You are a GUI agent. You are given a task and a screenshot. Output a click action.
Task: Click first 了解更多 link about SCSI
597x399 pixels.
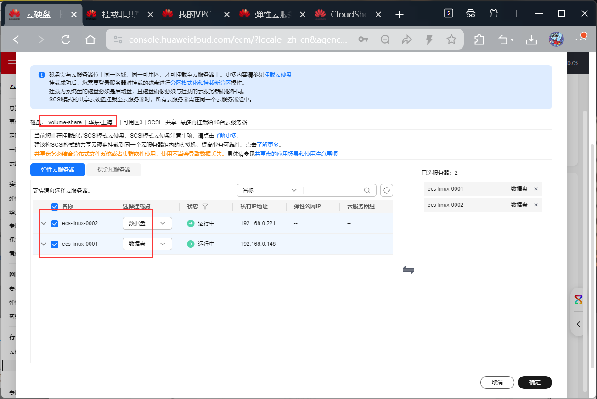[x=226, y=136]
